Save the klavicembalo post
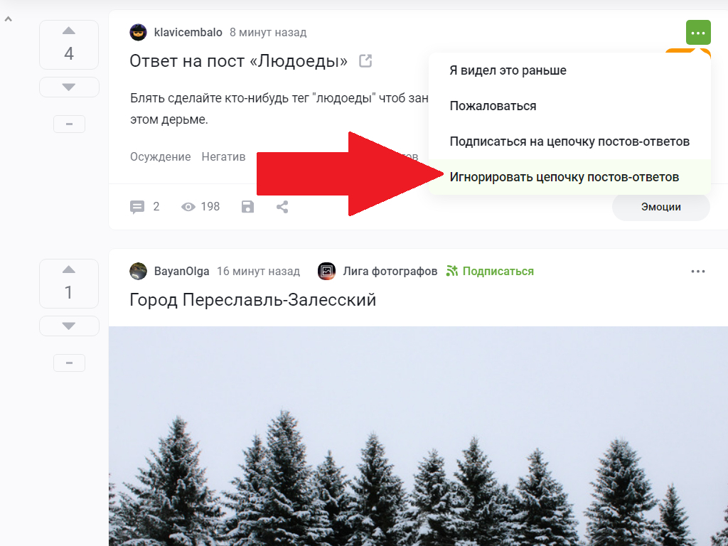The width and height of the screenshot is (728, 546). [248, 207]
